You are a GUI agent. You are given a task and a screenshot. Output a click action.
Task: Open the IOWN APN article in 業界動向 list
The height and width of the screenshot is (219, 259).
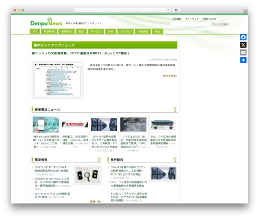128,171
